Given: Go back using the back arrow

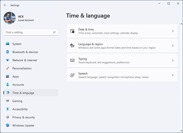Looking at the screenshot, I should pyautogui.click(x=5, y=5).
